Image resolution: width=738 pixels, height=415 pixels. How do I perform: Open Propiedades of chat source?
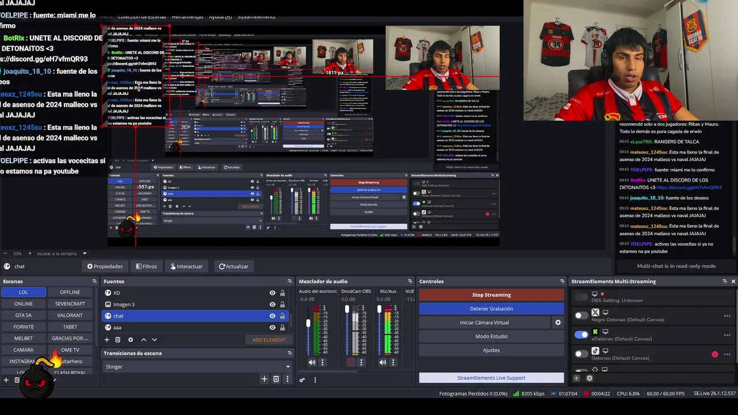pos(105,266)
